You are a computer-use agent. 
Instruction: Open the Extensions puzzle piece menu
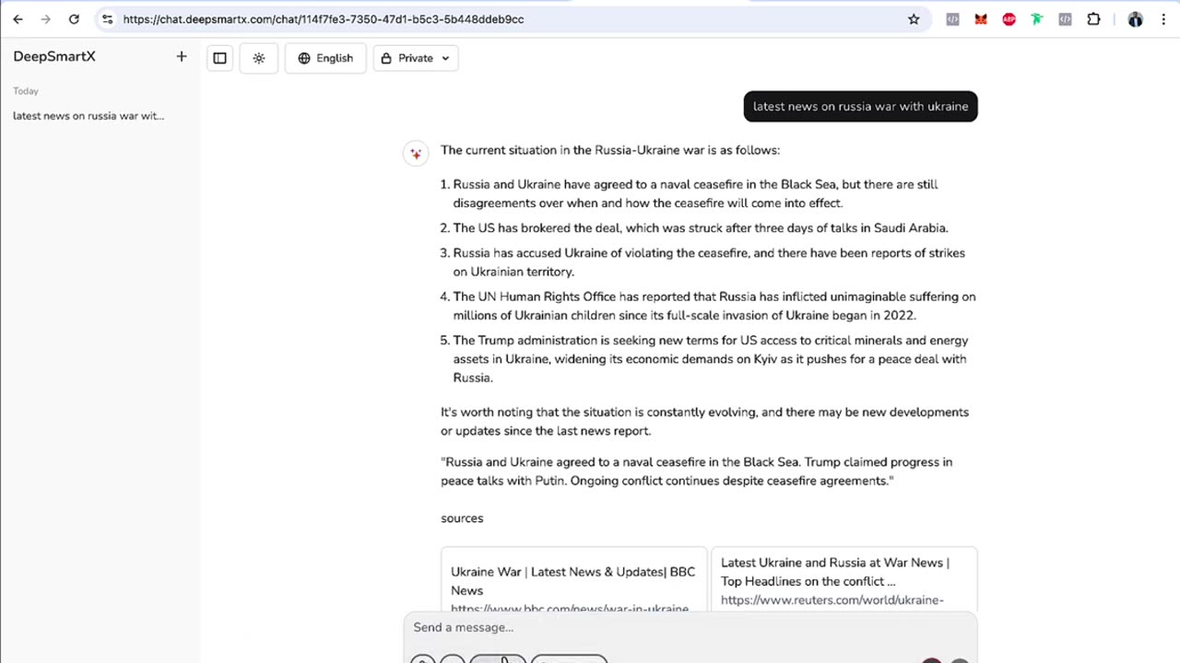[1093, 18]
